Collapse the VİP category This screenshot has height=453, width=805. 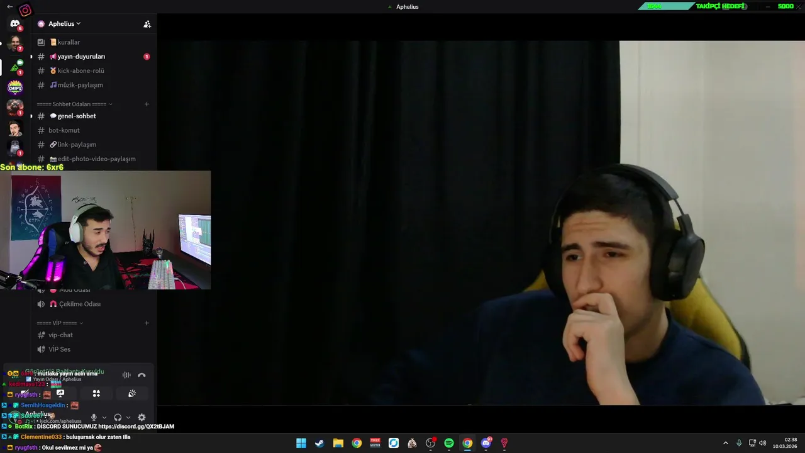[x=60, y=323]
